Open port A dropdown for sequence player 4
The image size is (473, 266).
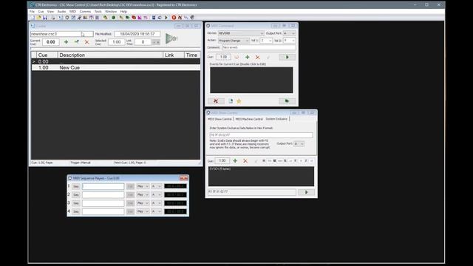click(157, 211)
